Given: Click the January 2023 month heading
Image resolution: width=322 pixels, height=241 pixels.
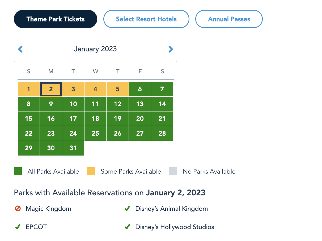Looking at the screenshot, I should coord(95,49).
